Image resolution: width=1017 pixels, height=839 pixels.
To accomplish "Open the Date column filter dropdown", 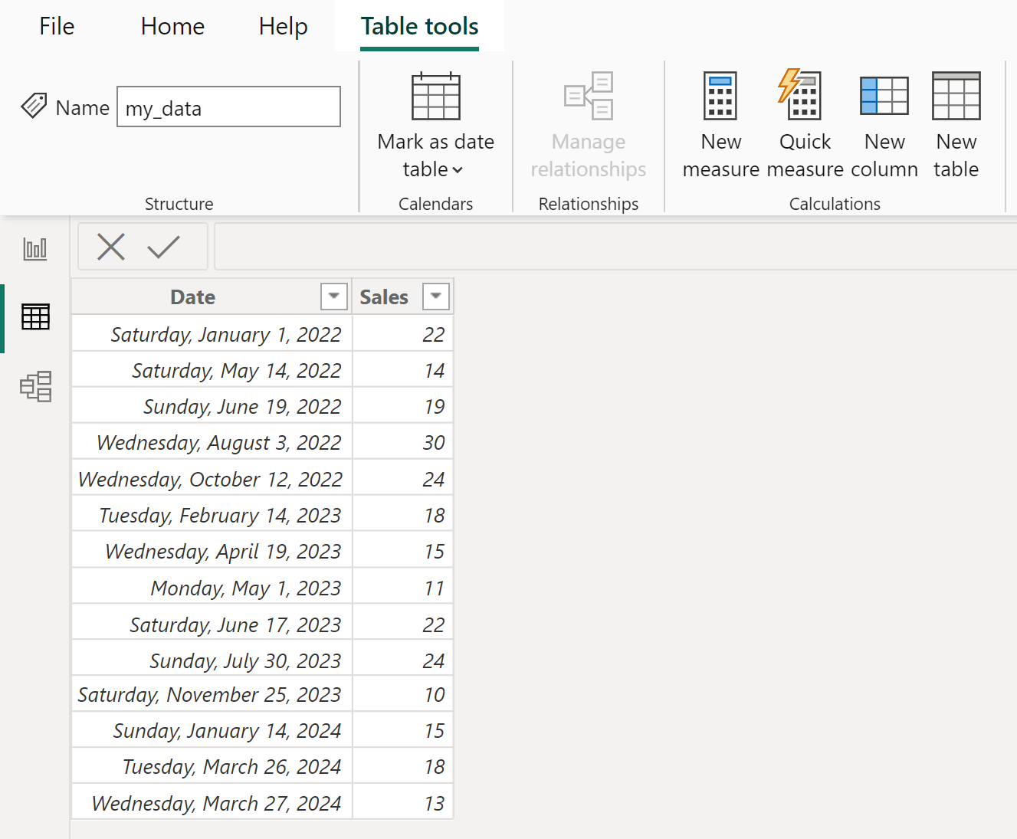I will click(x=333, y=296).
